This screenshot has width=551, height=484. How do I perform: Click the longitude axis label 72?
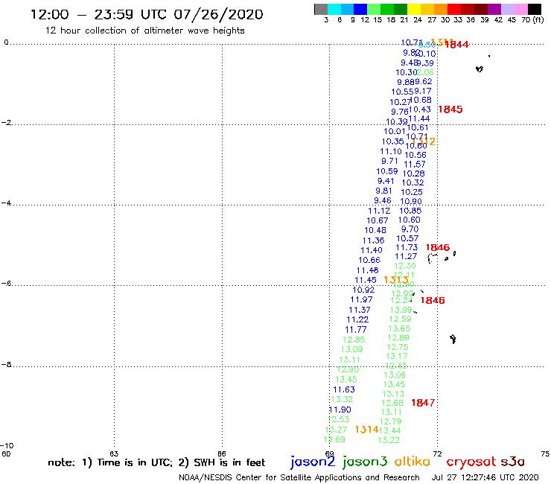coord(437,453)
